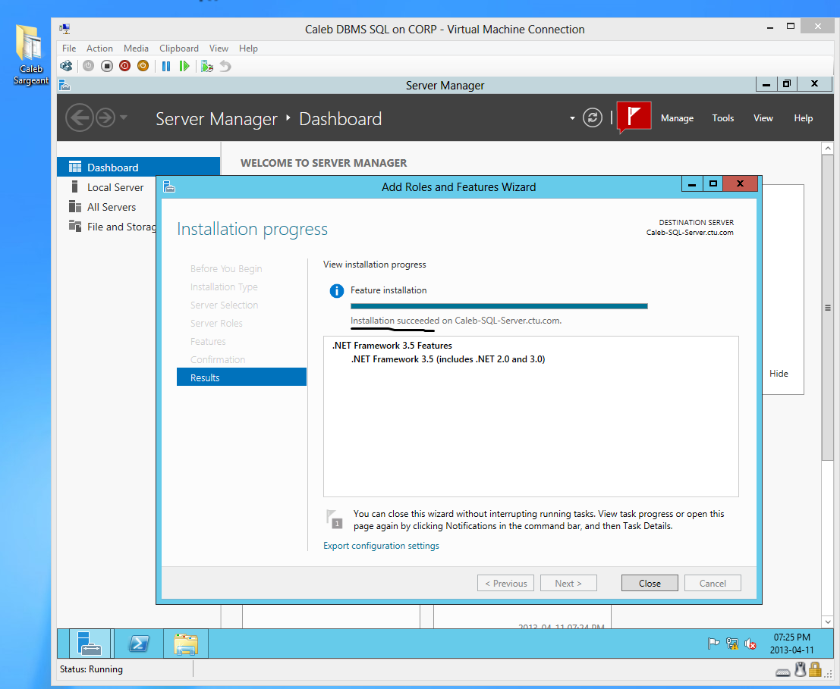Click Server Manager forward arrow
Image resolution: width=840 pixels, height=689 pixels.
[x=105, y=117]
